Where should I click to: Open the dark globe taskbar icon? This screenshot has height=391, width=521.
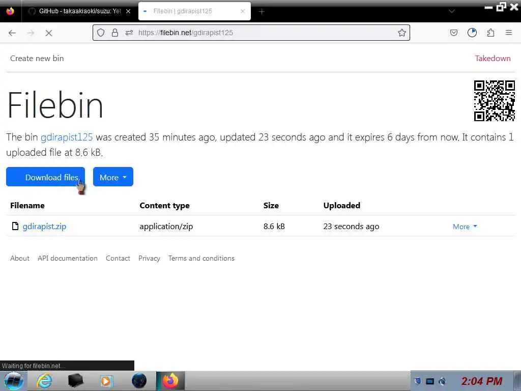(139, 381)
